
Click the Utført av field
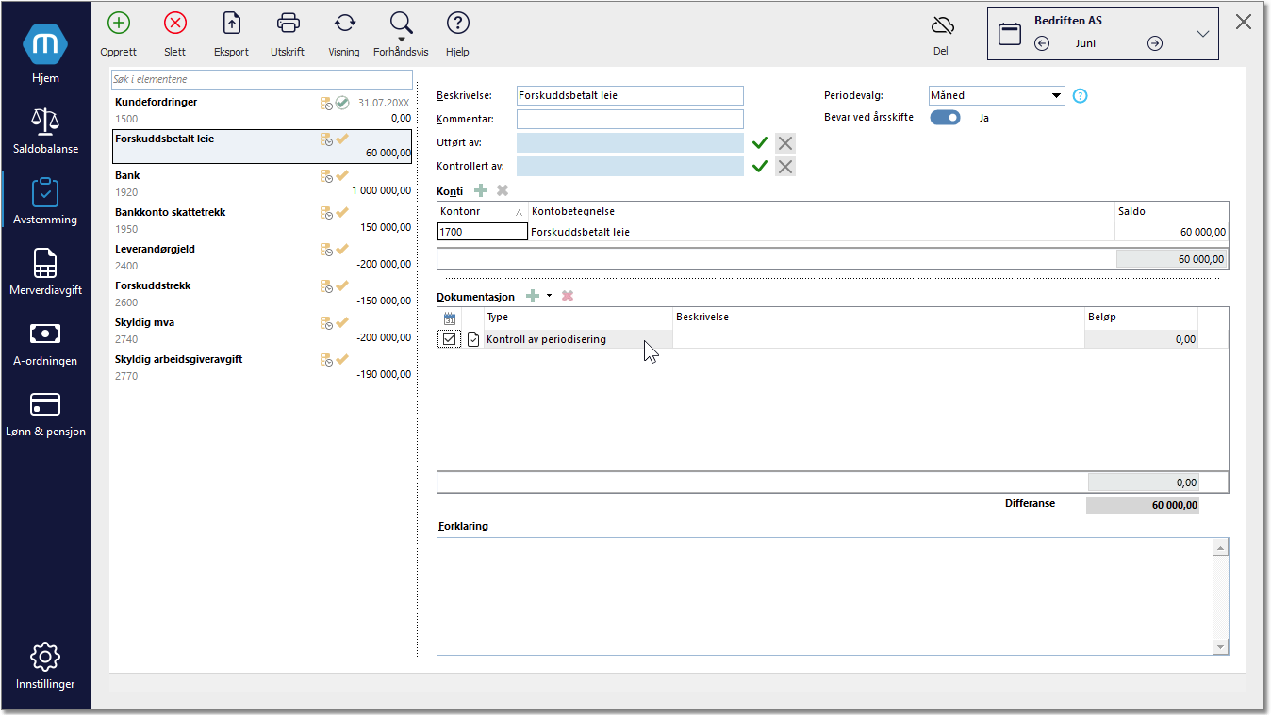(x=630, y=143)
